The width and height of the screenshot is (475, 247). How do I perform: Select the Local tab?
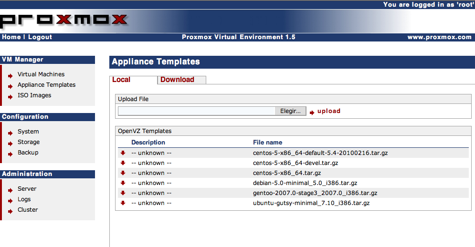tap(121, 80)
